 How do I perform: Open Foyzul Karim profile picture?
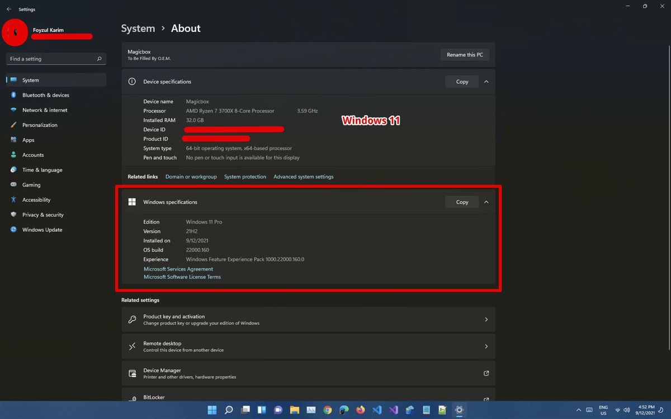click(16, 32)
